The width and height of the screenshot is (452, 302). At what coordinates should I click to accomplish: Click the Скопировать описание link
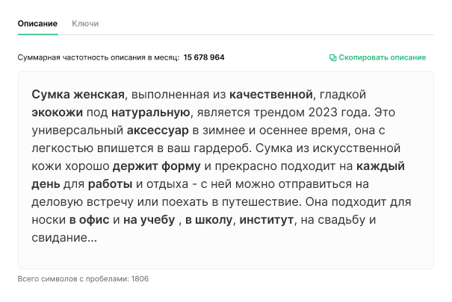[x=382, y=57]
